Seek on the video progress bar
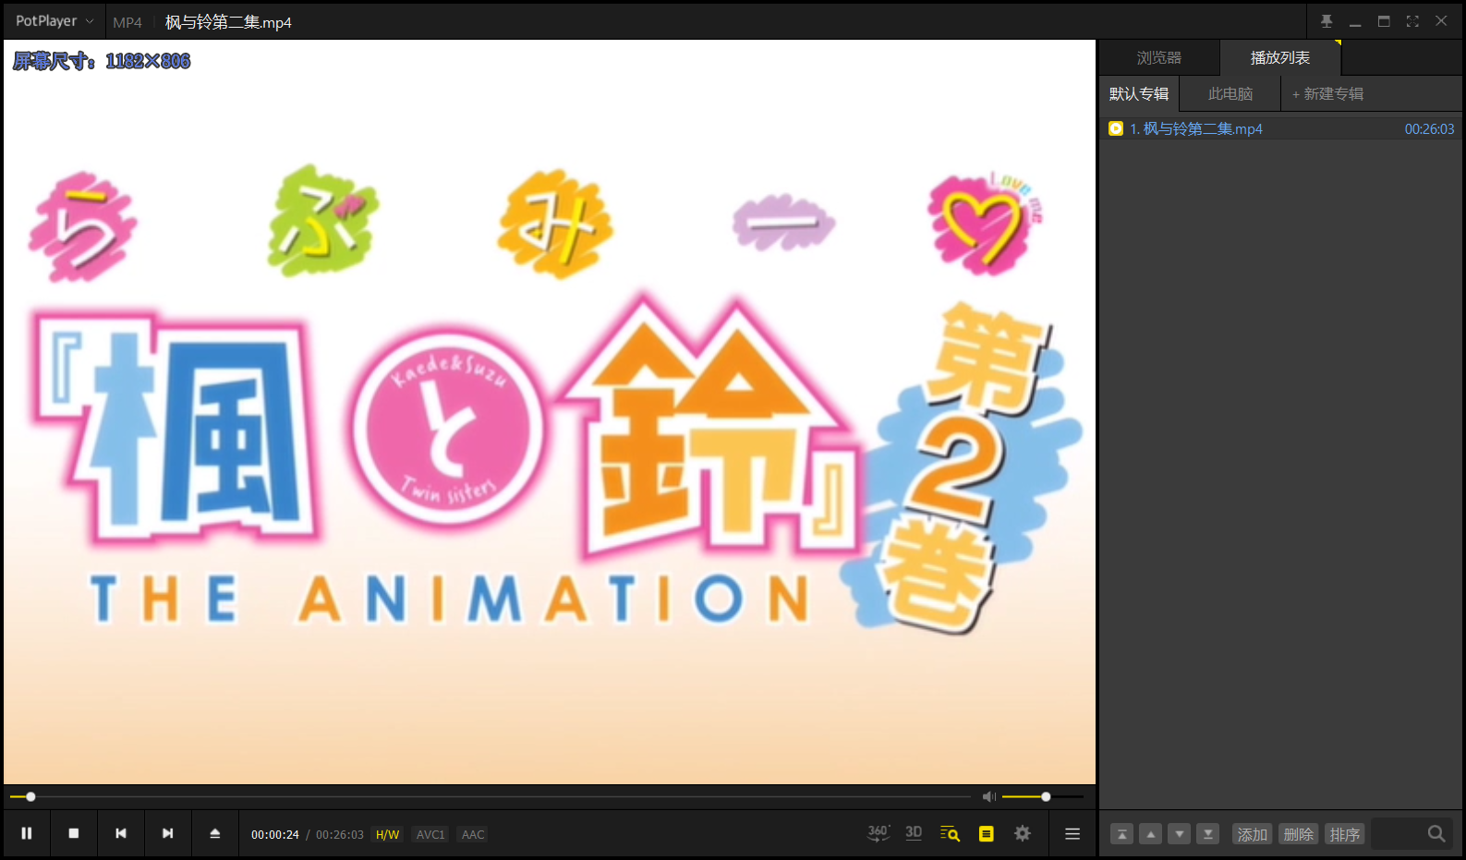The width and height of the screenshot is (1466, 860). tap(490, 796)
